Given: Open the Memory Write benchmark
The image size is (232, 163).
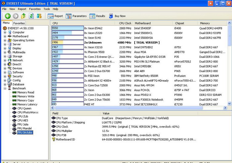Looking at the screenshot, I should pos(26,97).
